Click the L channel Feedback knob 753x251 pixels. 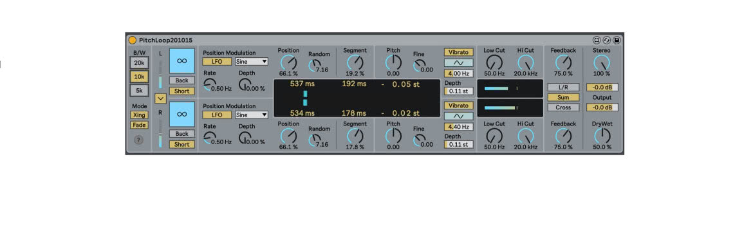point(563,62)
